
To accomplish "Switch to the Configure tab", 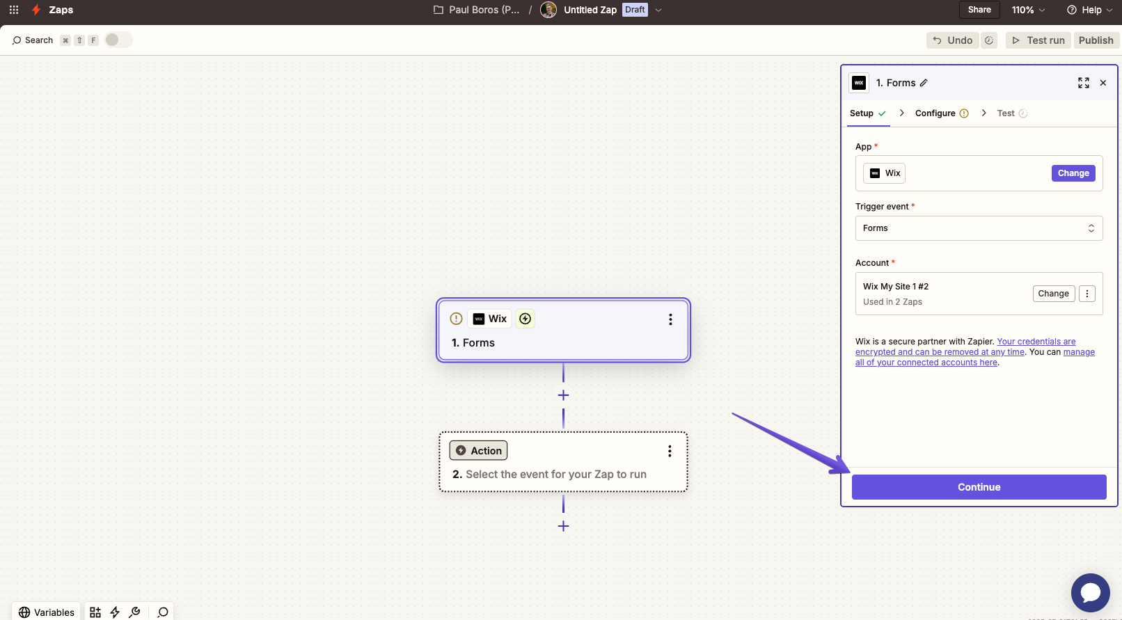I will pos(942,113).
